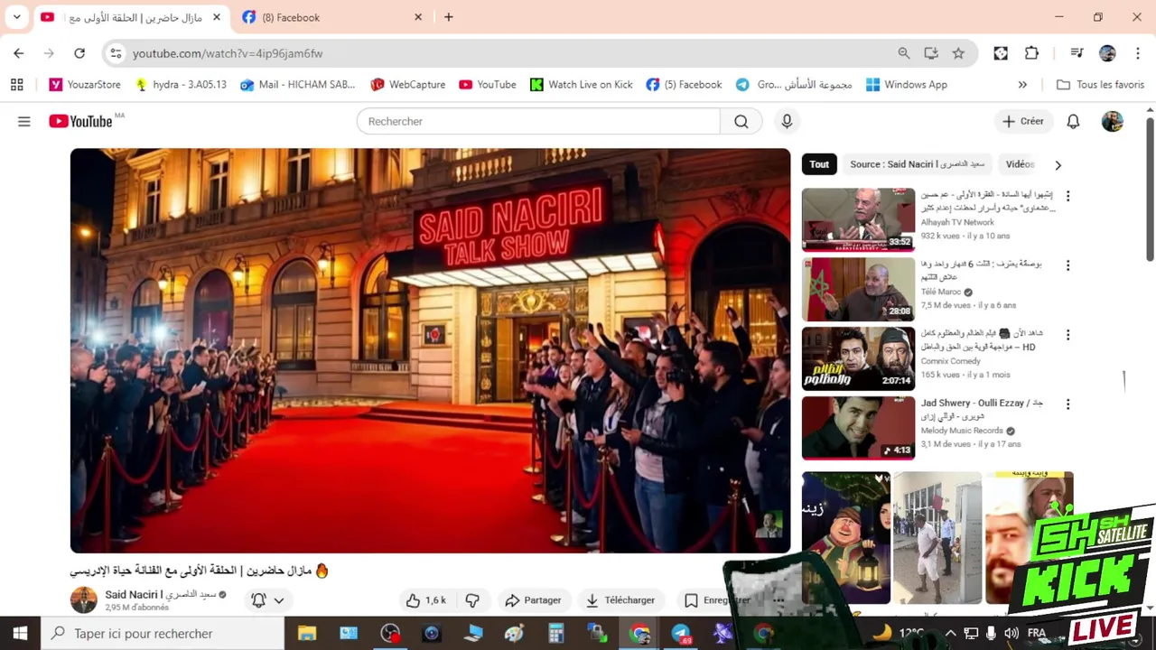Open the media controls icon in Chrome toolbar
The height and width of the screenshot is (650, 1156).
pyautogui.click(x=1077, y=53)
